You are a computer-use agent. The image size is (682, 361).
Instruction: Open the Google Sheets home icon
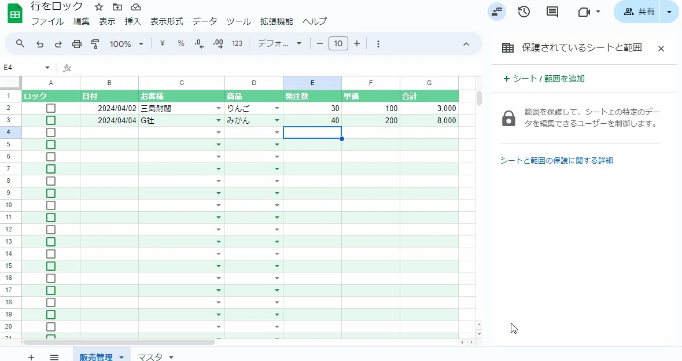[15, 13]
